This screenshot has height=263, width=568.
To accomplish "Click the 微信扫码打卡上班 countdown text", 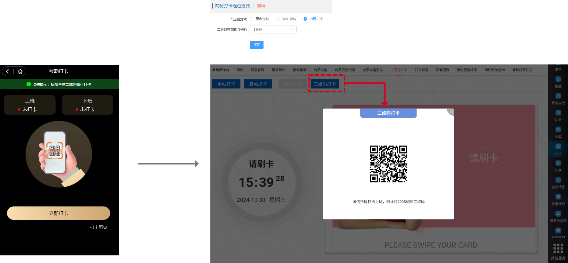I will pyautogui.click(x=388, y=202).
